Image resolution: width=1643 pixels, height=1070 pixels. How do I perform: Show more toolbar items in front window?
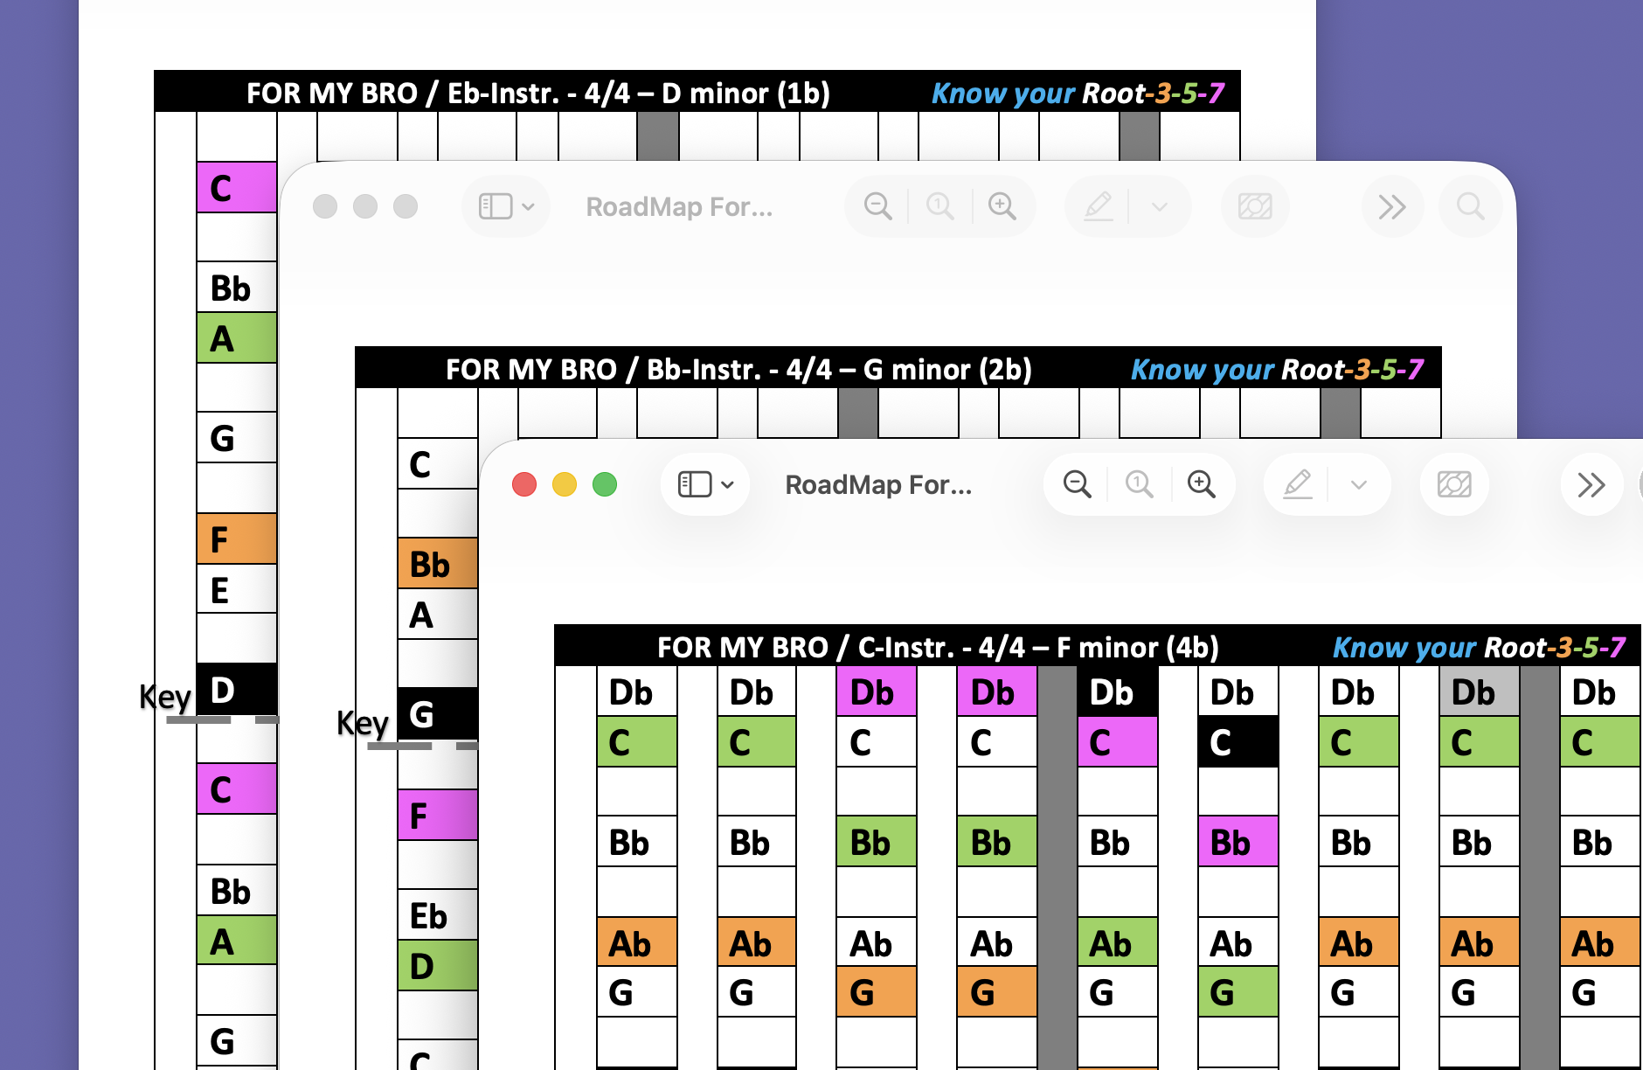coord(1591,484)
